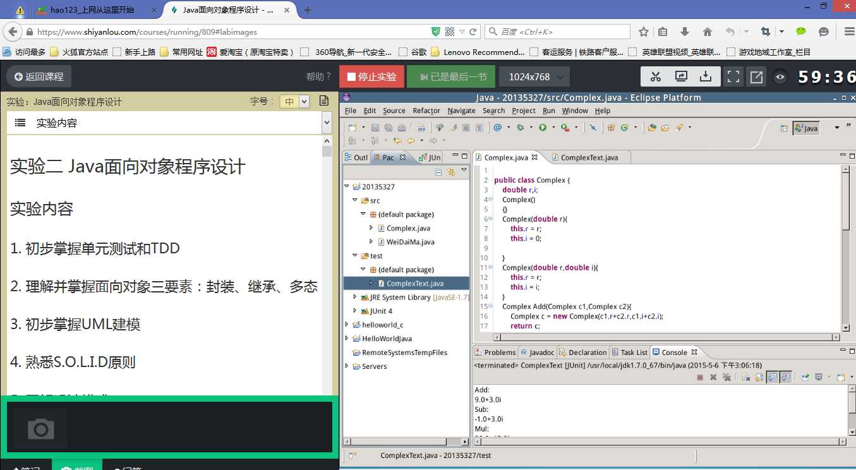Click Clear Console icon
This screenshot has height=470, width=856.
746,377
